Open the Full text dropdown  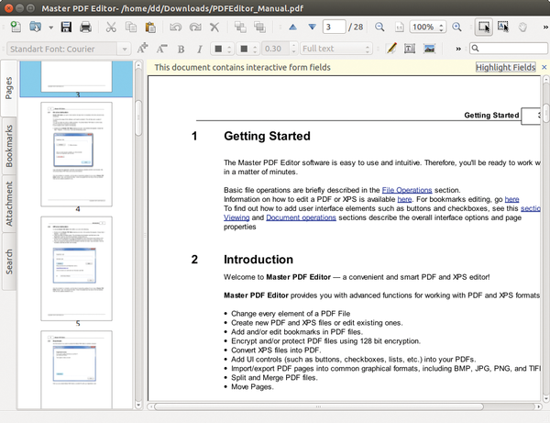335,49
